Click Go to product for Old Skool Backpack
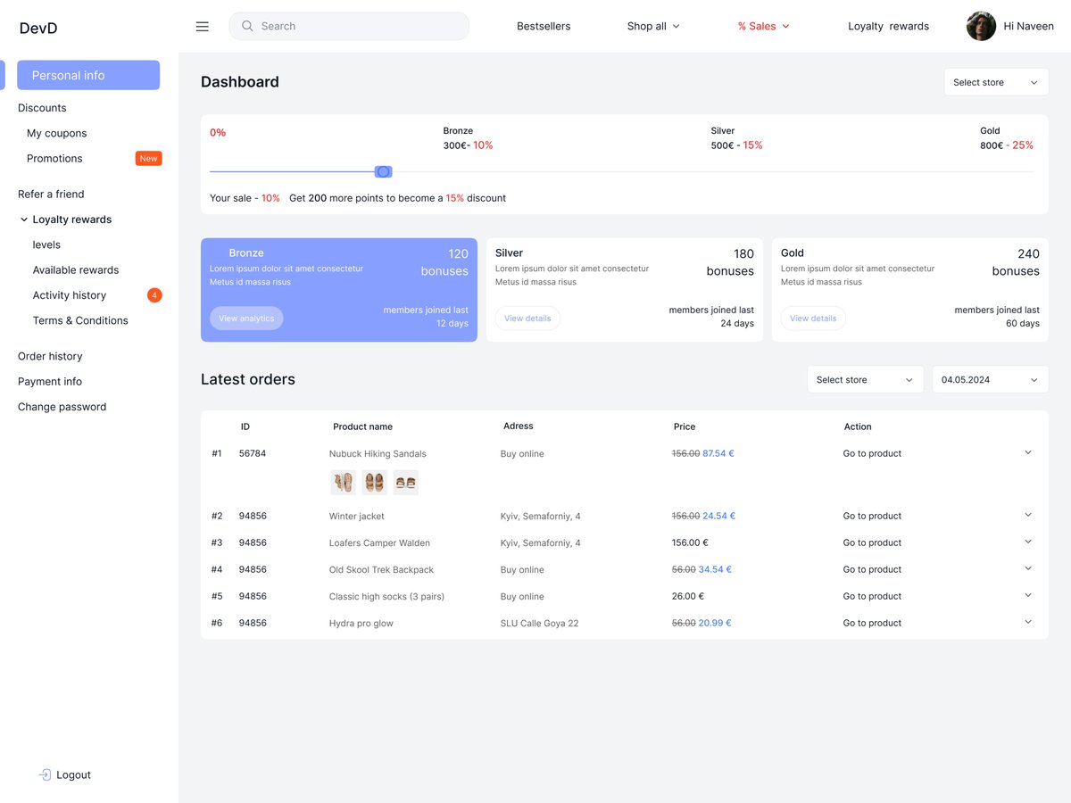 pyautogui.click(x=872, y=569)
